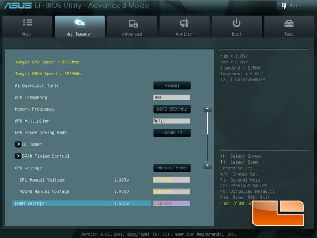Open the Advanced tab info icon
The width and height of the screenshot is (317, 238).
(x=133, y=24)
